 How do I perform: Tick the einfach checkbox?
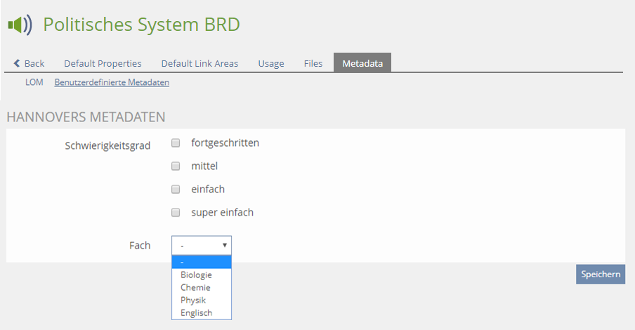coord(176,190)
